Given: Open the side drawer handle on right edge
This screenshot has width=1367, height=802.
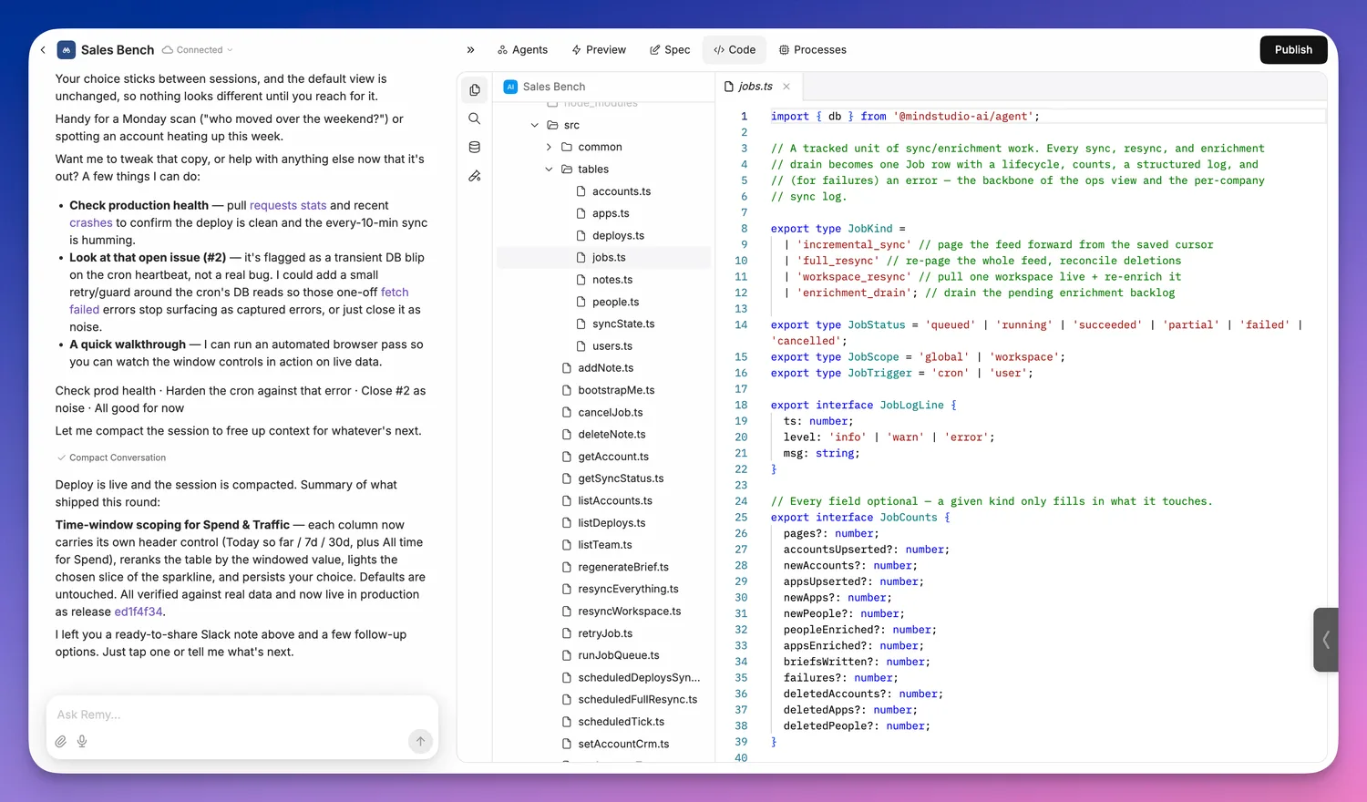Looking at the screenshot, I should tap(1325, 640).
